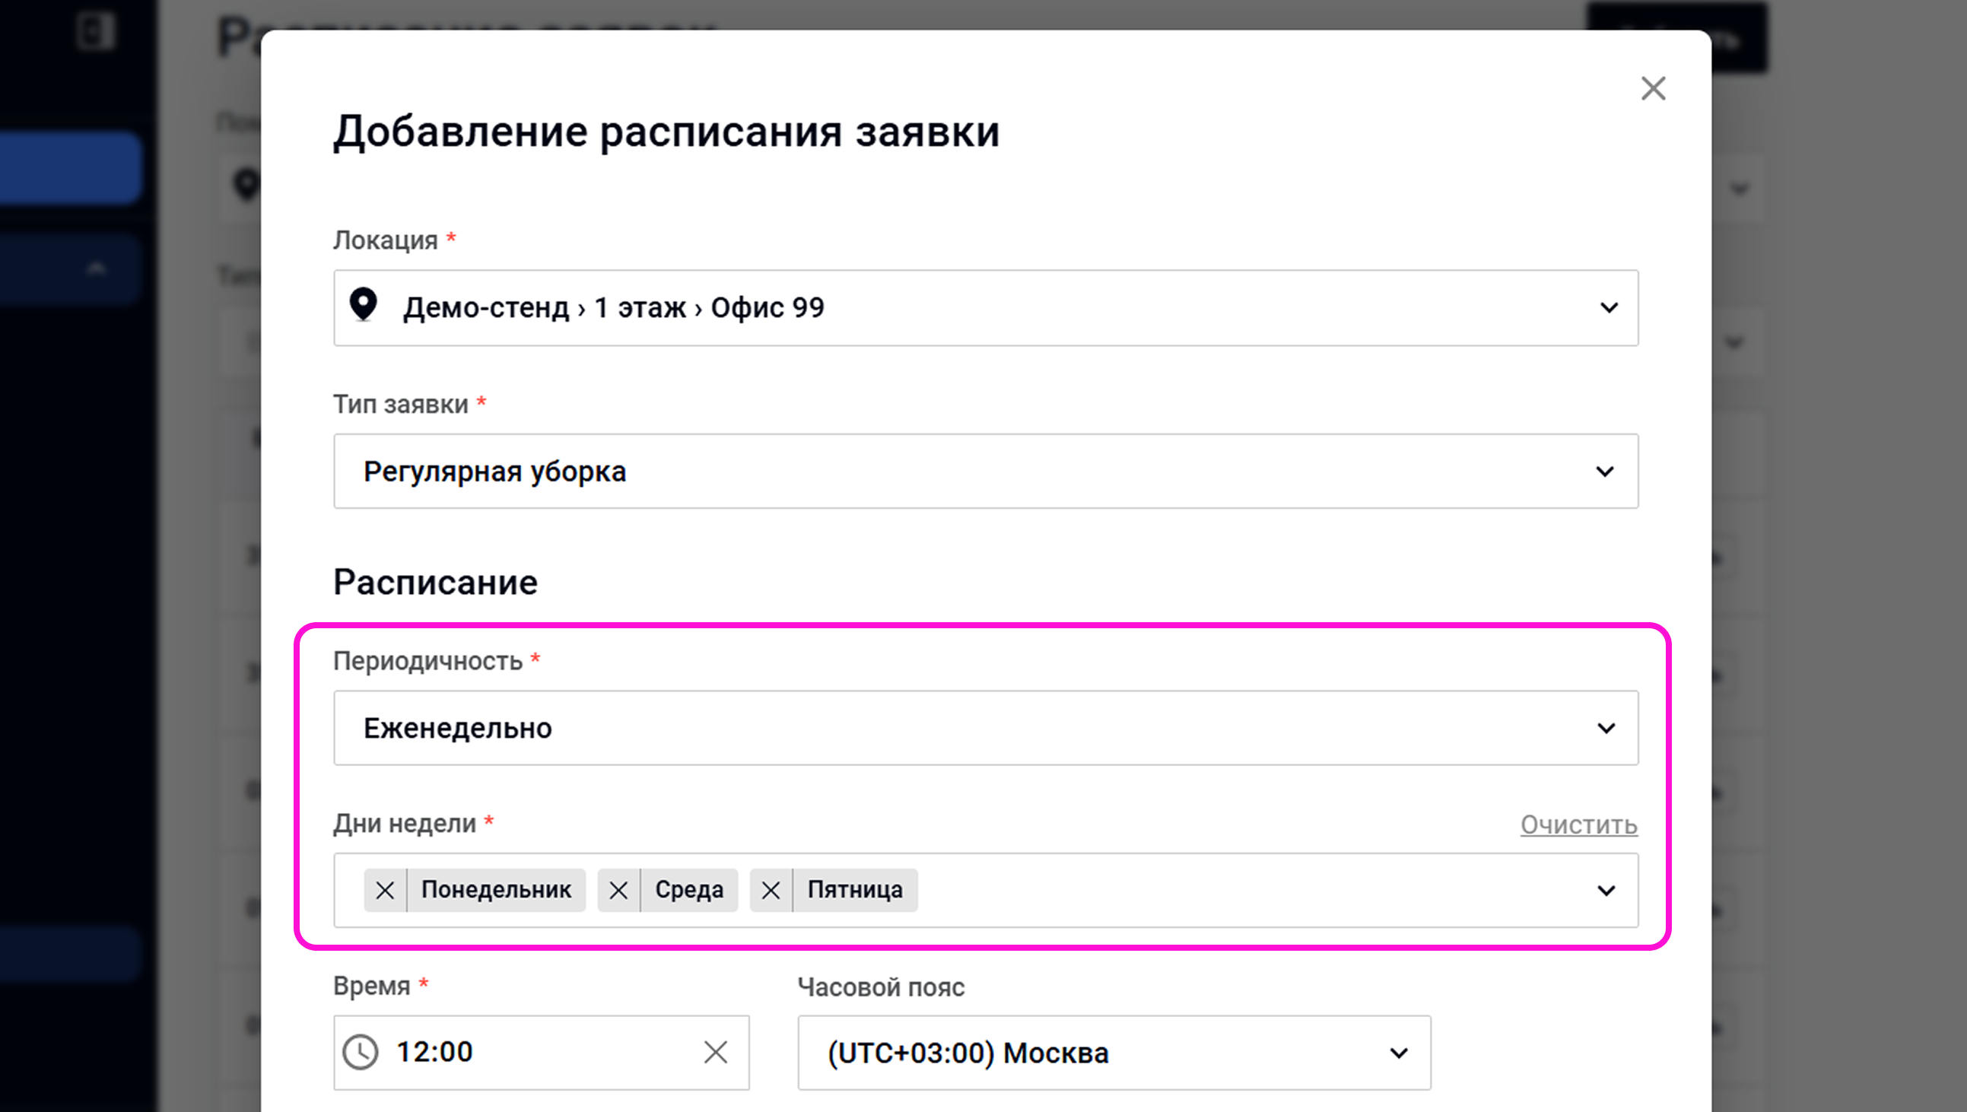Remove the Пятница tag
1967x1112 pixels.
coord(771,891)
